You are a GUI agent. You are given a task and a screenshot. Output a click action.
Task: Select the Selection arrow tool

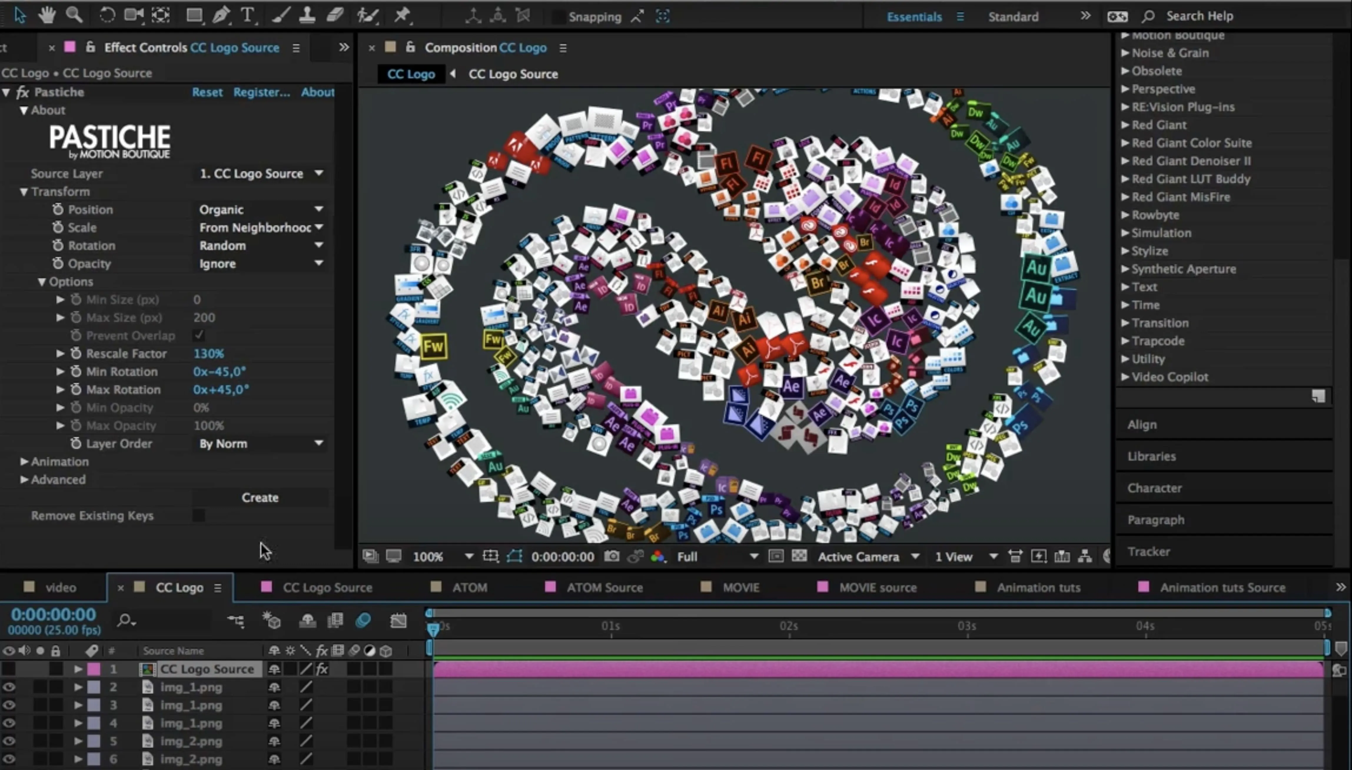point(20,15)
